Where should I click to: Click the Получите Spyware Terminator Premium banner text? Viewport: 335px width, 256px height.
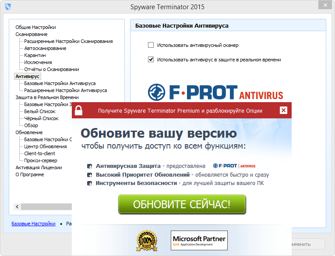(x=180, y=110)
